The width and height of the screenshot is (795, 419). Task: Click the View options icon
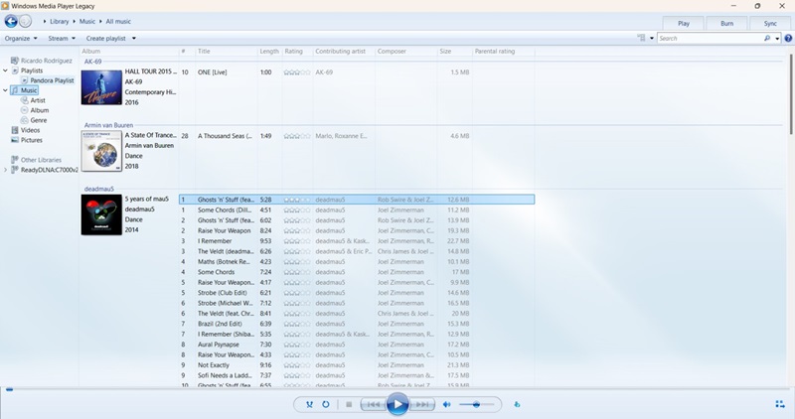(641, 38)
